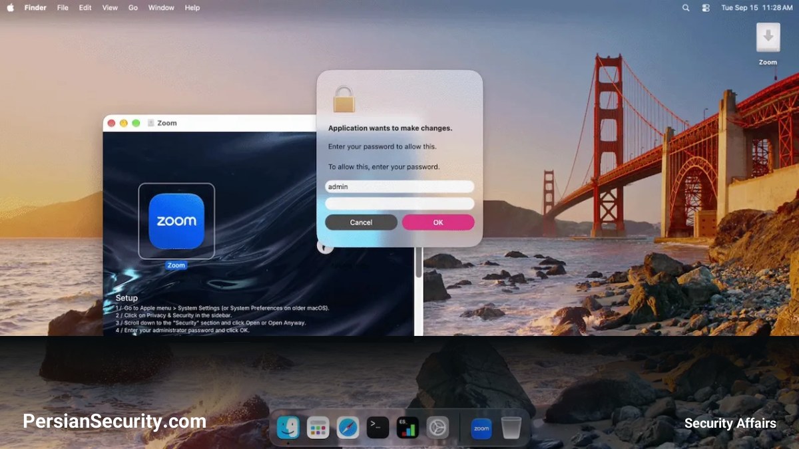Open the Go menu
The width and height of the screenshot is (799, 449).
point(133,8)
